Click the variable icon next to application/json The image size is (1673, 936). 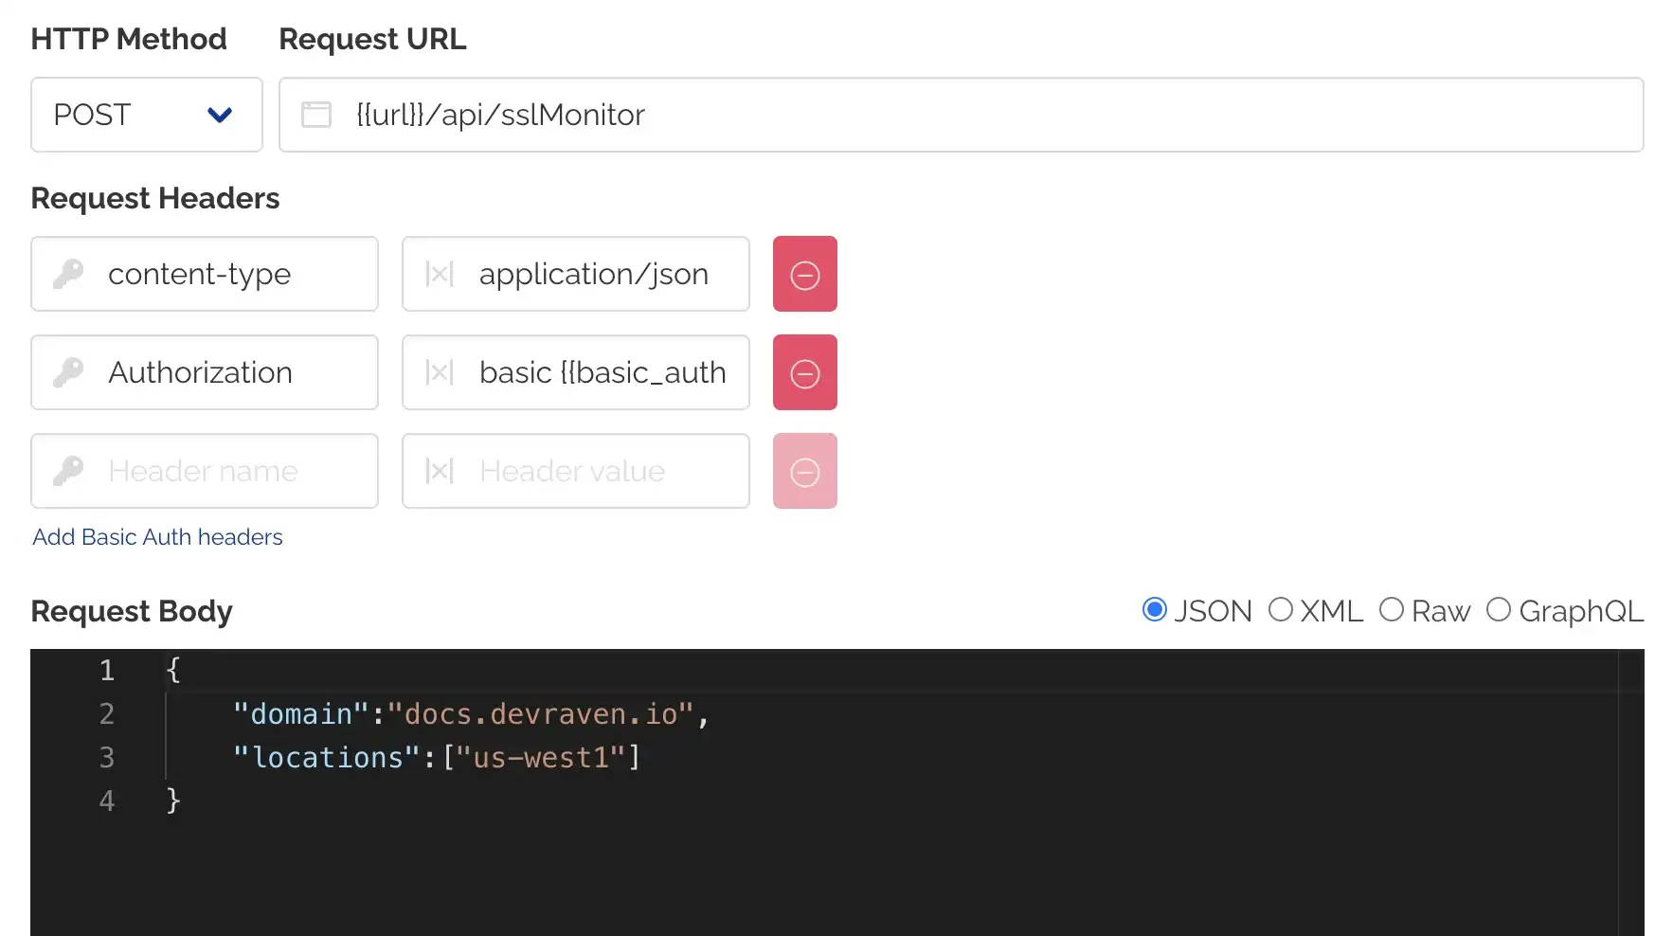pos(438,274)
